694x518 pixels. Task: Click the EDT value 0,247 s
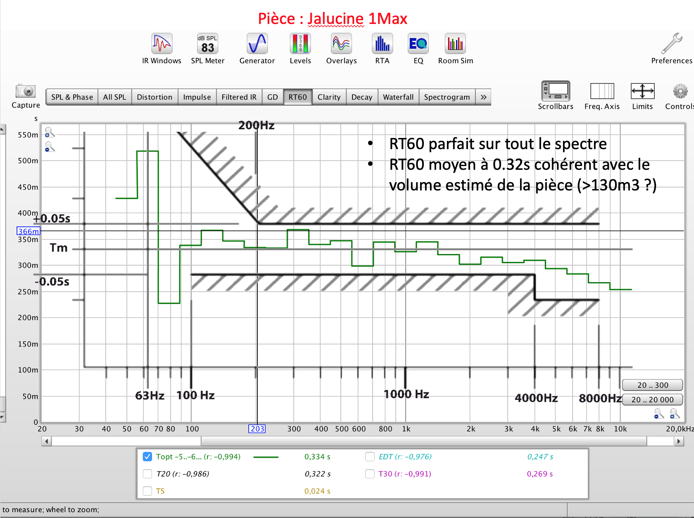[540, 456]
